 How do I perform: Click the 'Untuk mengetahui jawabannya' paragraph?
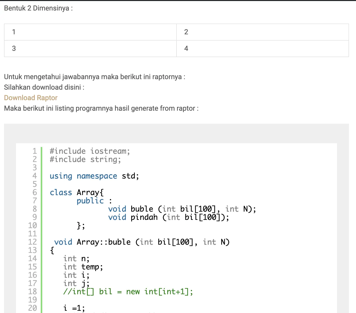94,77
